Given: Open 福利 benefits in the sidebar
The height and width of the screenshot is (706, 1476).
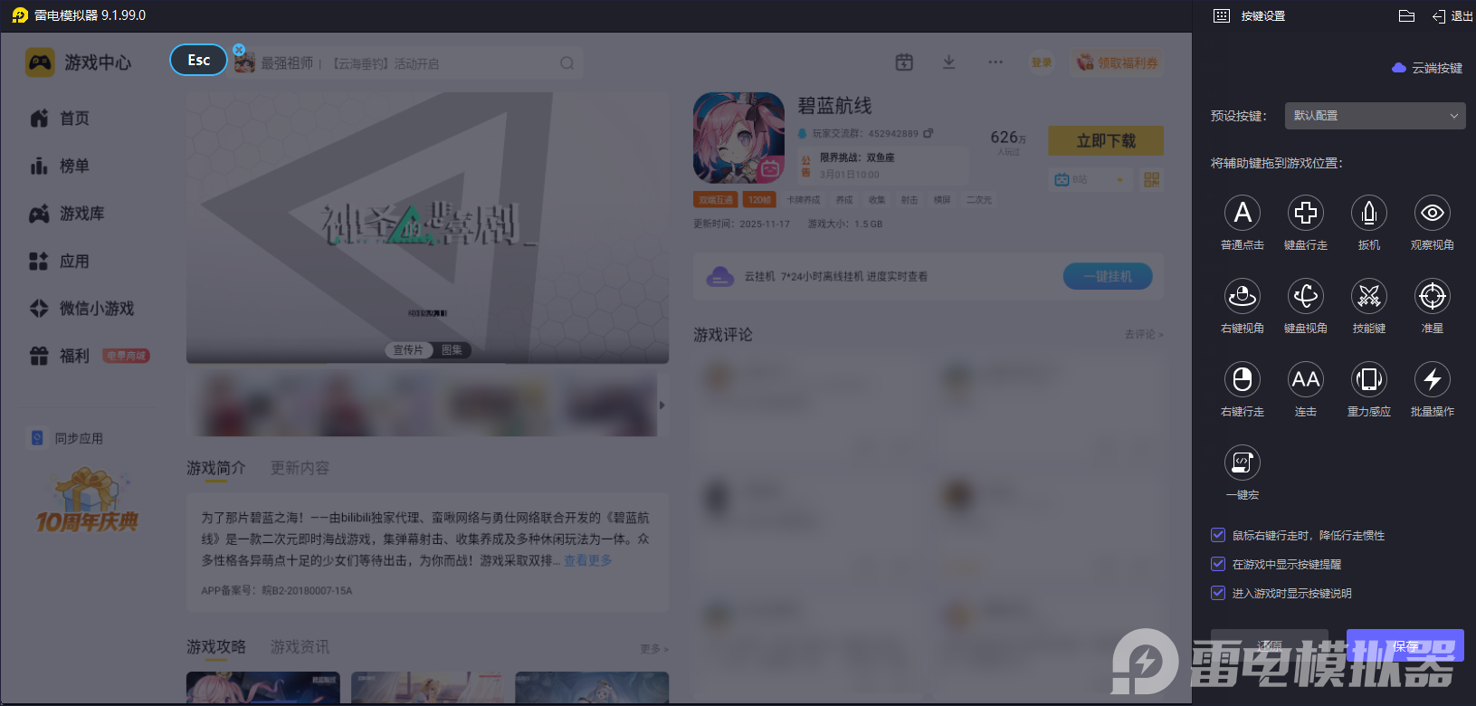Looking at the screenshot, I should [x=60, y=356].
